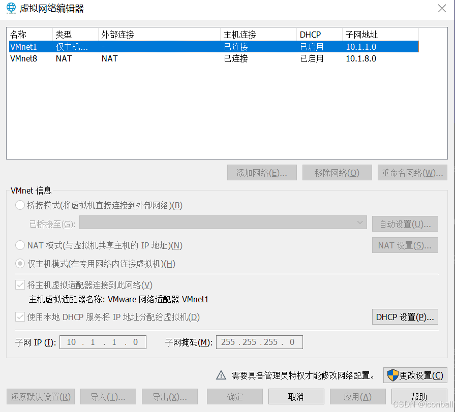
Task: Select the 桥接模式 radio button
Action: coord(20,205)
